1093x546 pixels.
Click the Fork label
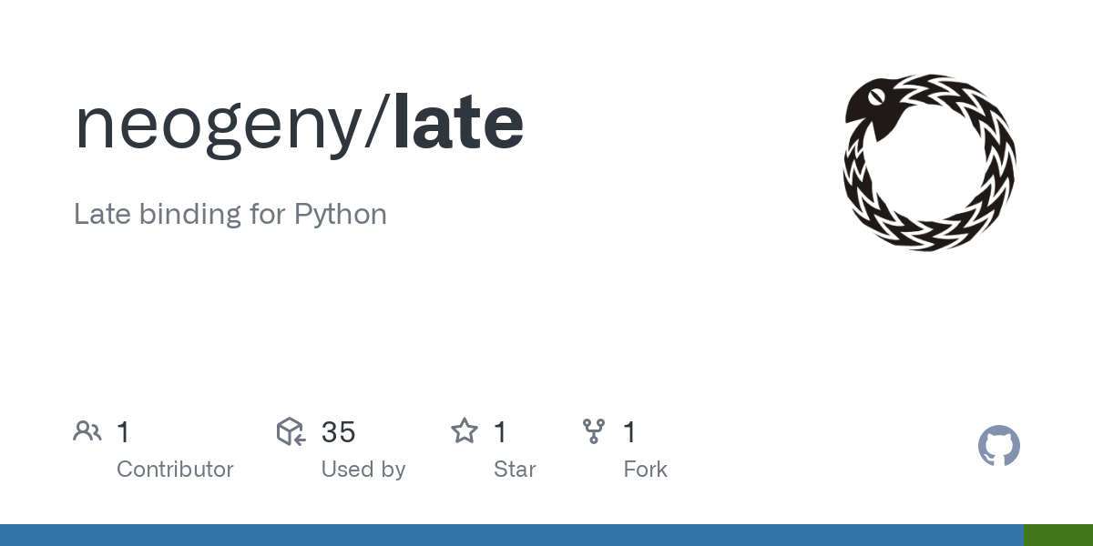point(646,470)
